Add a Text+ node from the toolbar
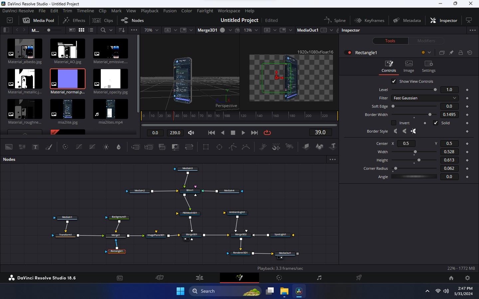 (x=35, y=147)
